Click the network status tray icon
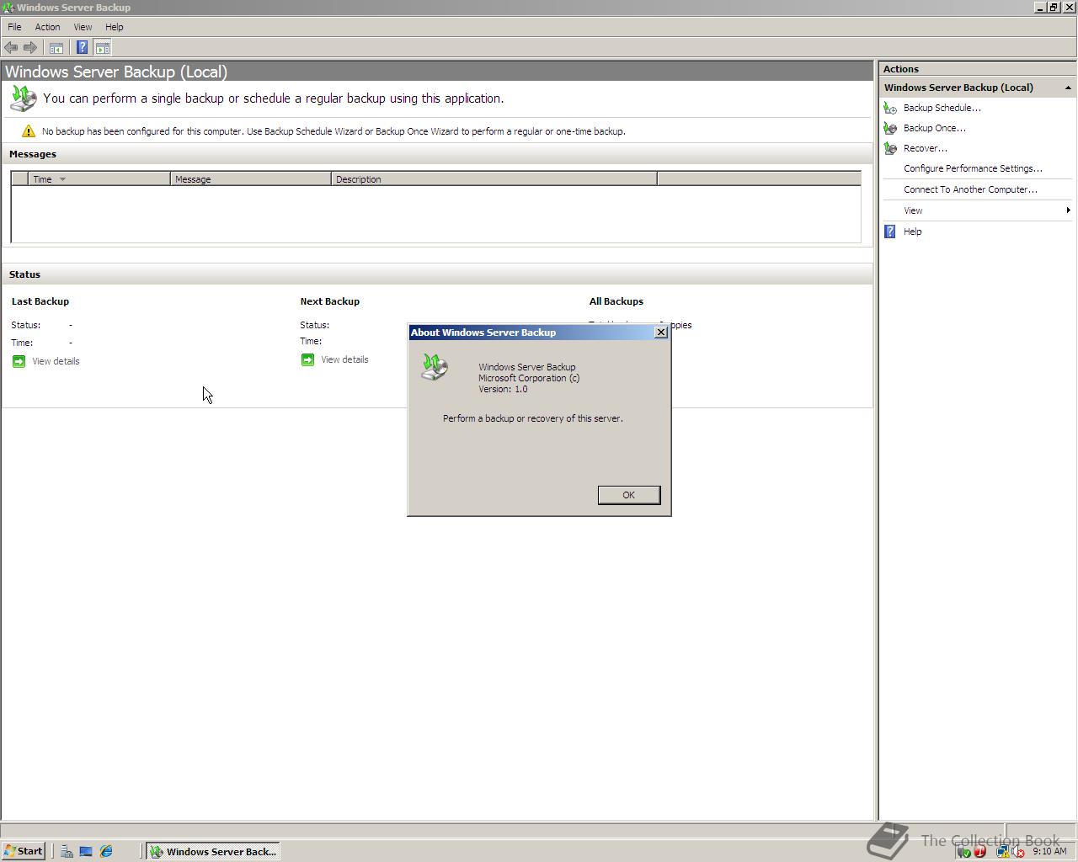The height and width of the screenshot is (862, 1078). coord(1002,851)
